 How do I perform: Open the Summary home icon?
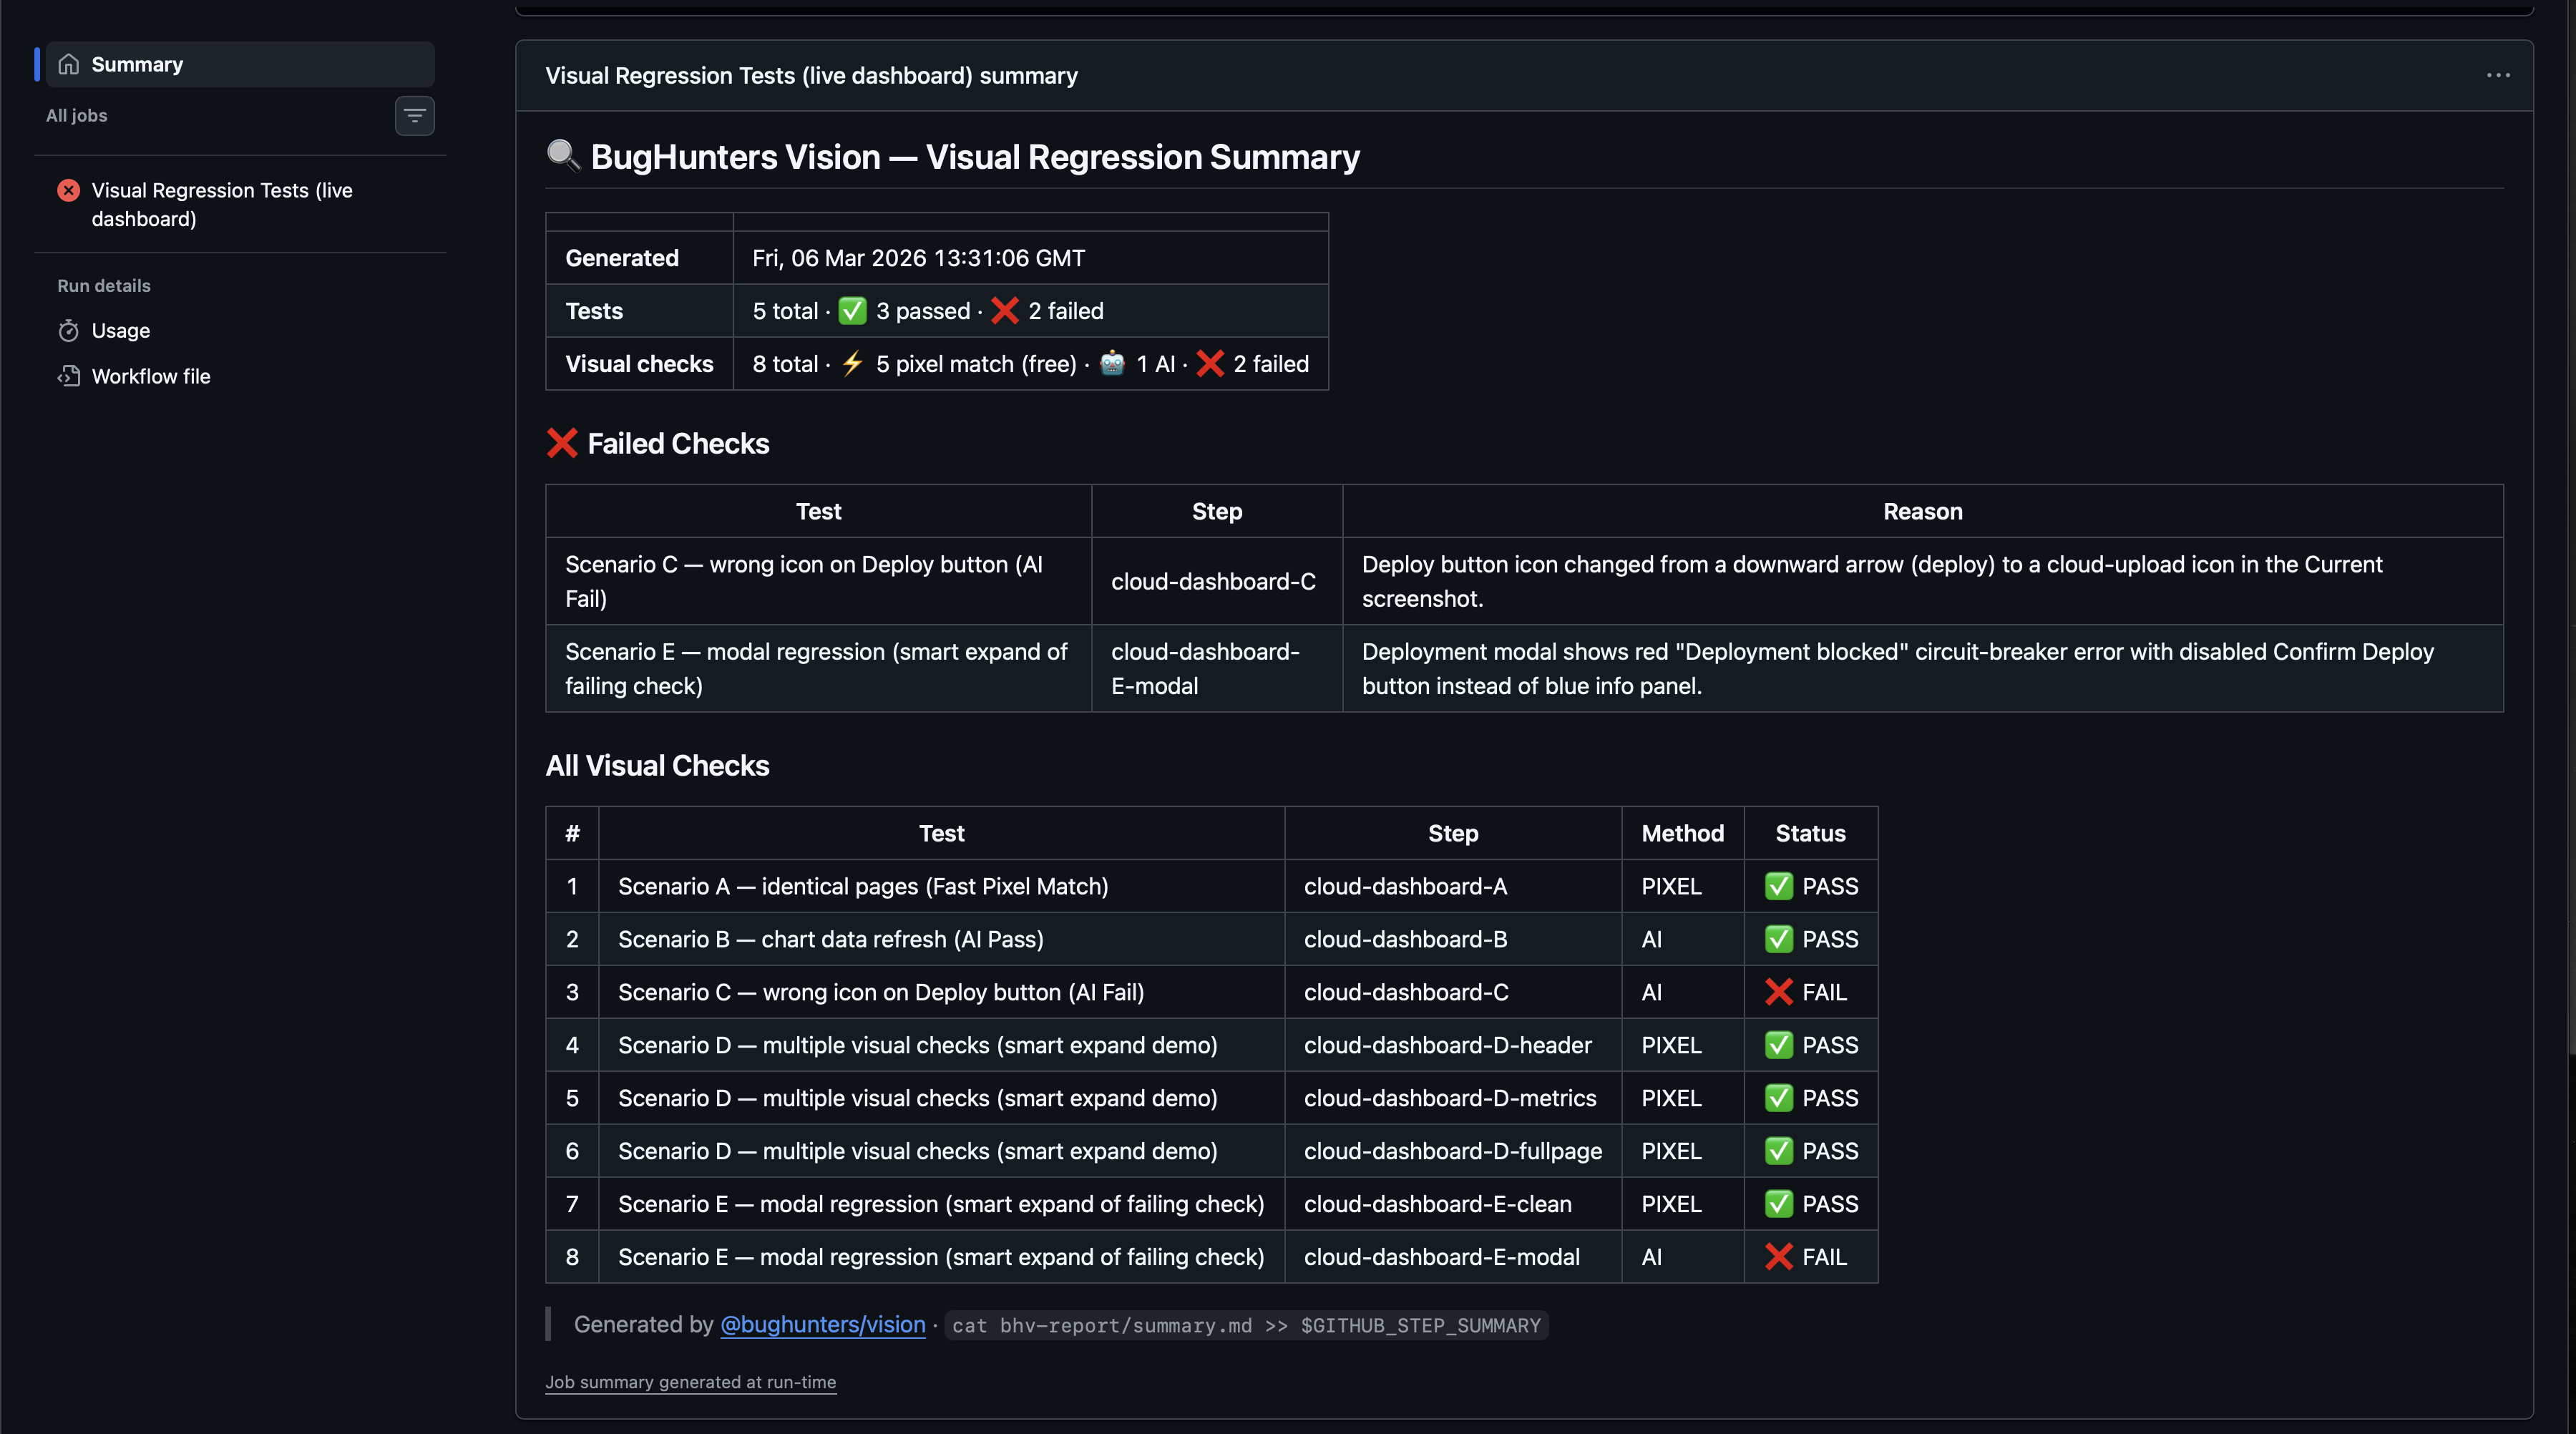(x=68, y=64)
